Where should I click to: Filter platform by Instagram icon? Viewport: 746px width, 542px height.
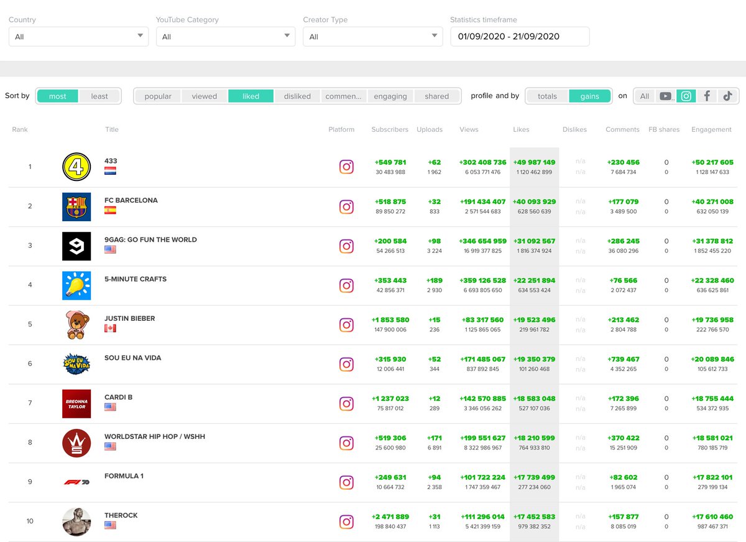686,96
